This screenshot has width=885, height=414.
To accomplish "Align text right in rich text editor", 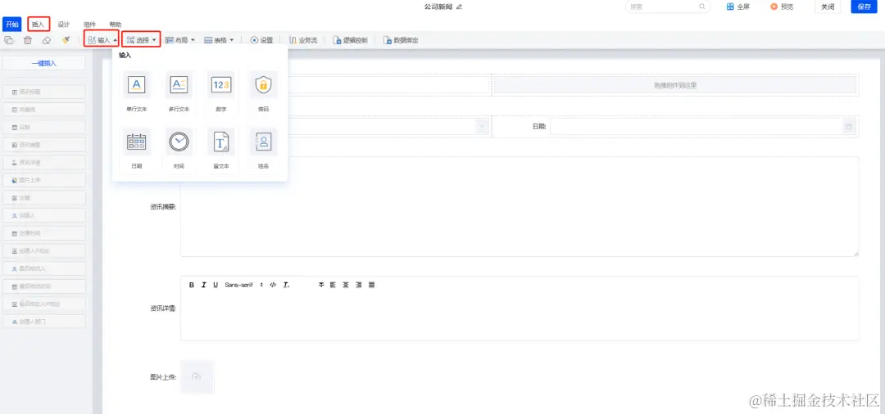I will [359, 285].
